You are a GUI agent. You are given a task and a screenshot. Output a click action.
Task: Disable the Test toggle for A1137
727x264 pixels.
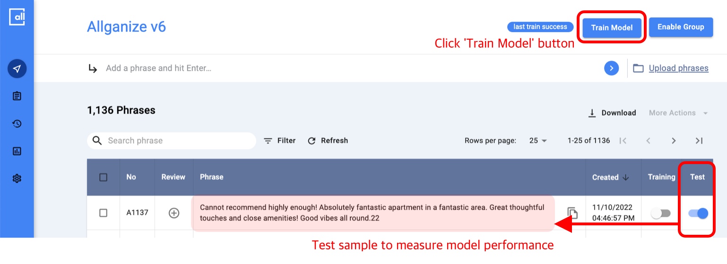click(698, 214)
